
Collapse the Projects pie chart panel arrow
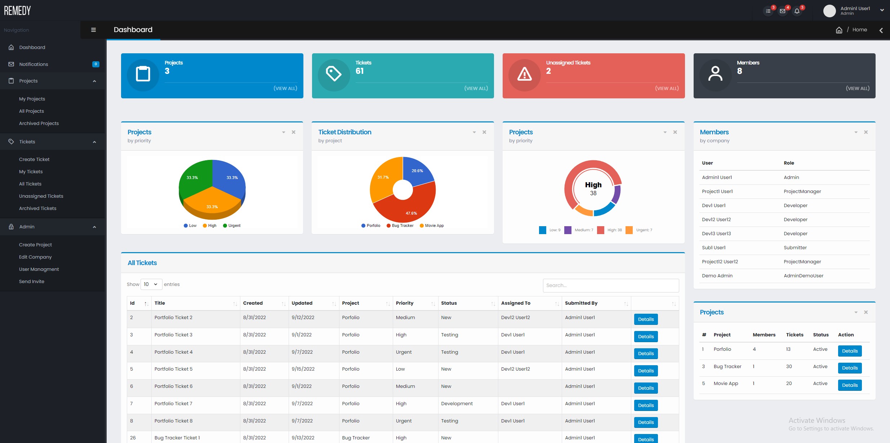tap(284, 133)
